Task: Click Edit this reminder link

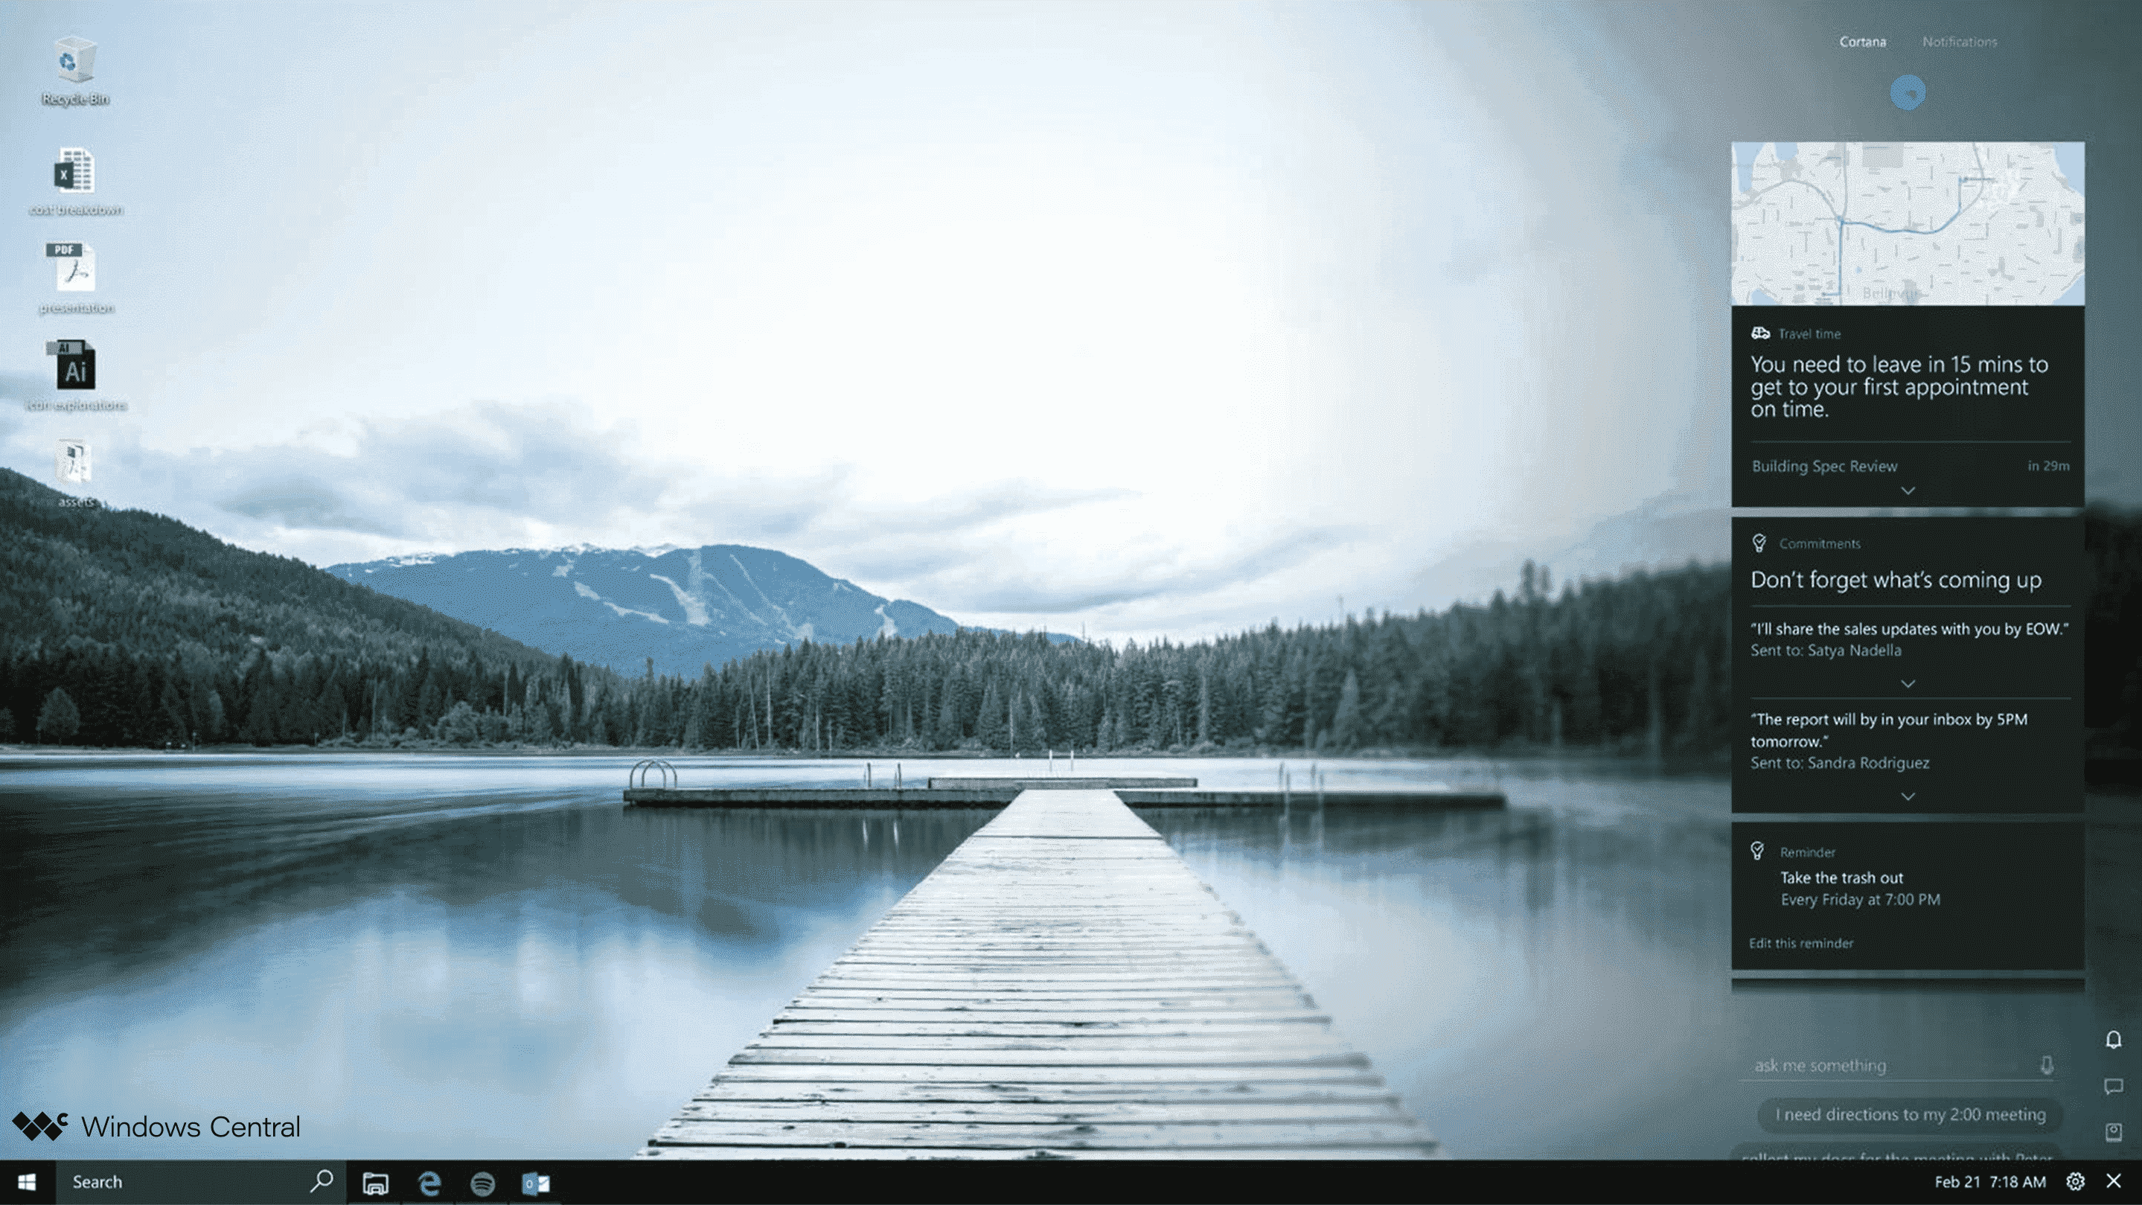Action: [x=1800, y=942]
